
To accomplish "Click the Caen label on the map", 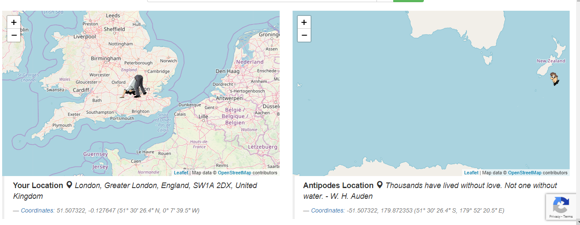I will pos(136,161).
